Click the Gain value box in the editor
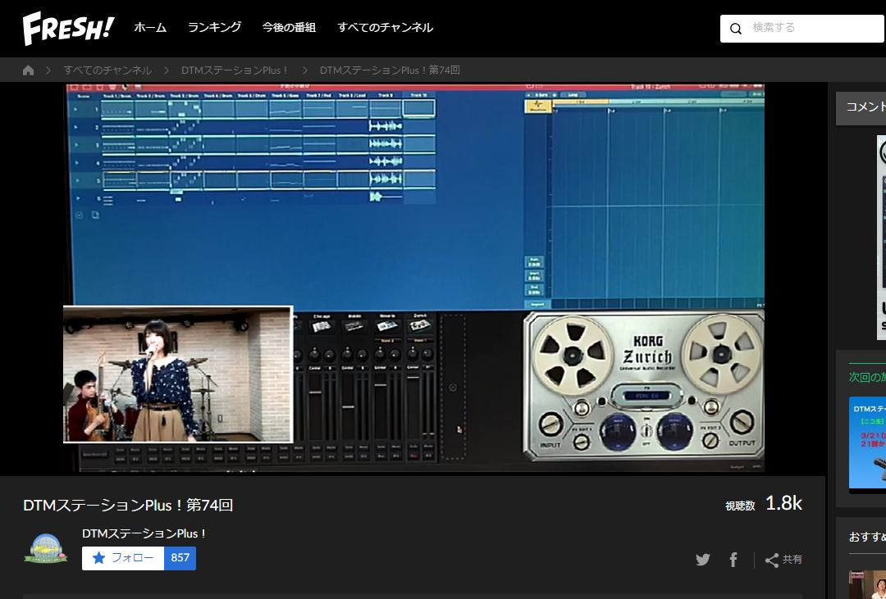 click(x=534, y=262)
